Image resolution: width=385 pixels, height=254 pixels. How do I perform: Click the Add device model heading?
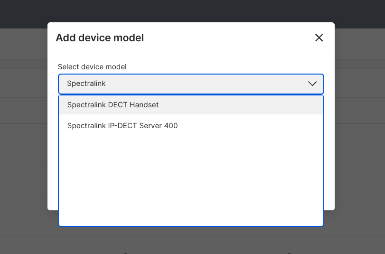(x=100, y=38)
